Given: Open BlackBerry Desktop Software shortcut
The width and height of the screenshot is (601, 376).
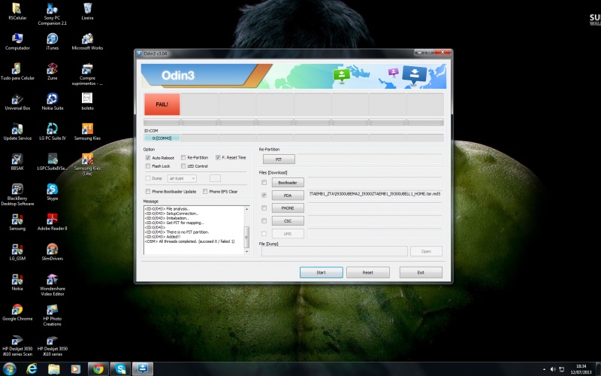Looking at the screenshot, I should (17, 195).
